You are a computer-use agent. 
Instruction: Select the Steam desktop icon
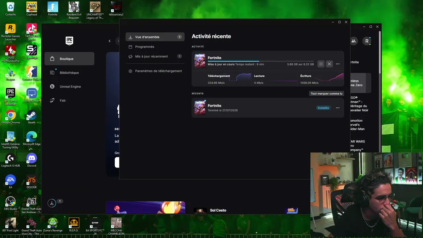(x=32, y=117)
